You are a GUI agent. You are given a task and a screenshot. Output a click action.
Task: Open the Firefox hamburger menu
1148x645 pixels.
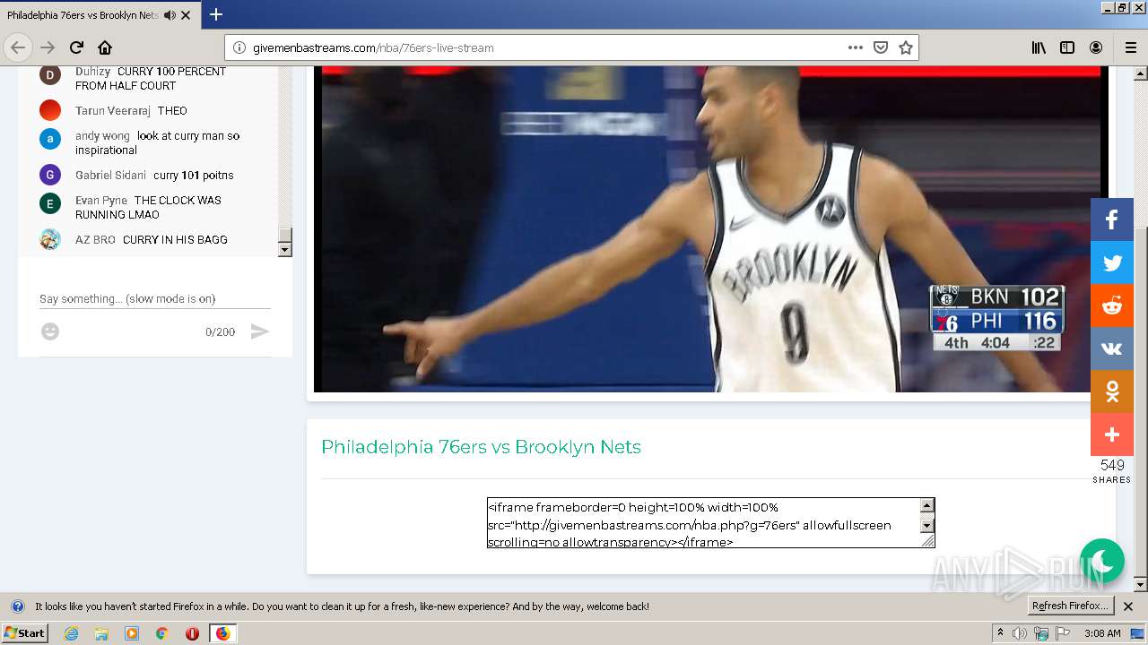point(1131,47)
